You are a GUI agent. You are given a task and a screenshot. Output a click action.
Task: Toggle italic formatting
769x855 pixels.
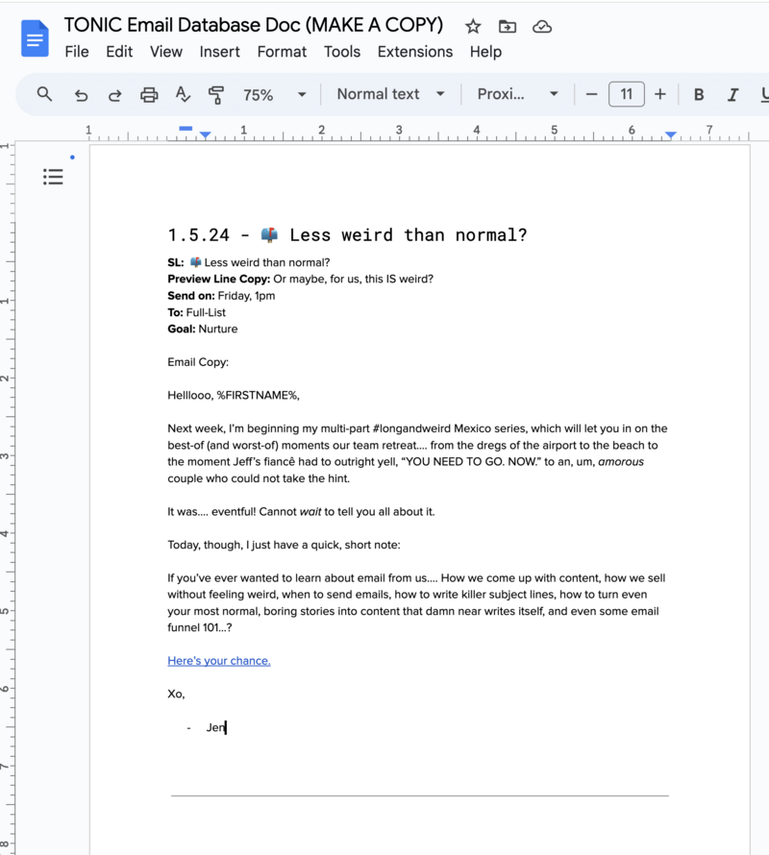[x=732, y=95]
